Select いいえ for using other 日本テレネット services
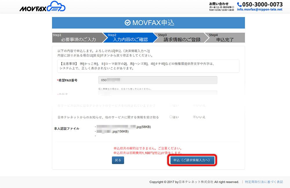 [x=195, y=106]
